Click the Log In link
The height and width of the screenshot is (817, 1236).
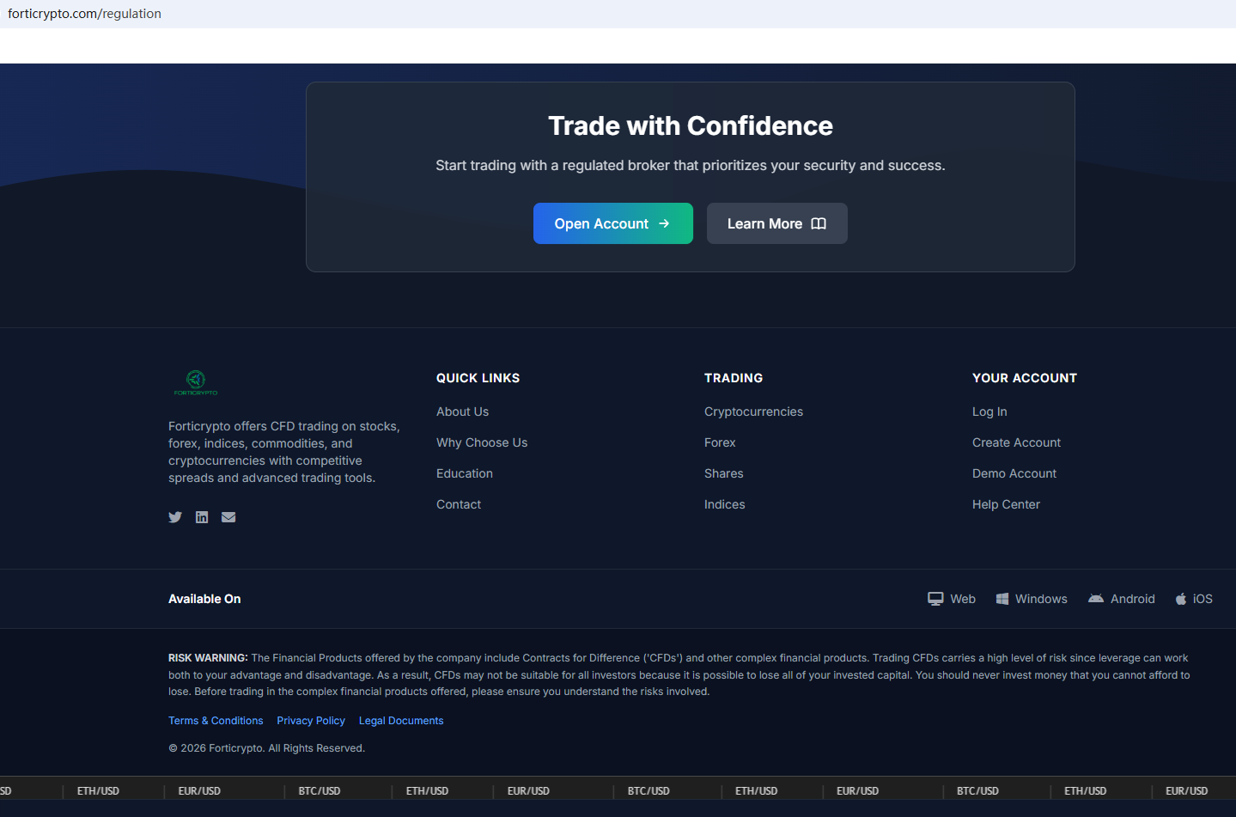[989, 412]
